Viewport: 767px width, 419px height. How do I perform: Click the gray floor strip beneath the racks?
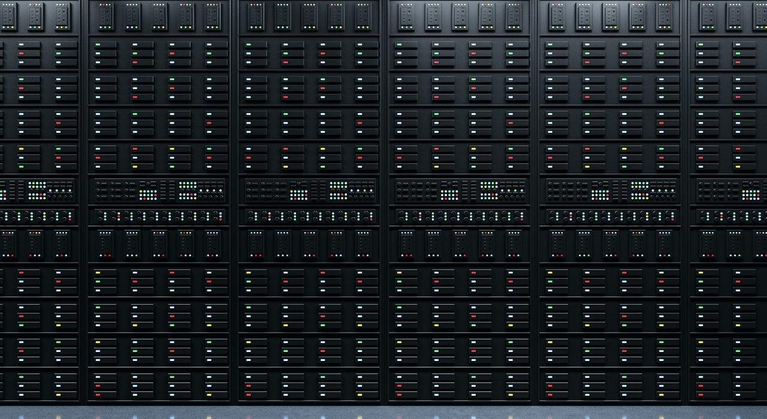[383, 412]
